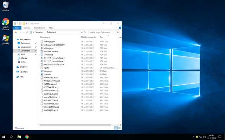The image size is (225, 140).
Task: Select file 600-2016-02-01-08-57-04
Action: click(x=54, y=64)
